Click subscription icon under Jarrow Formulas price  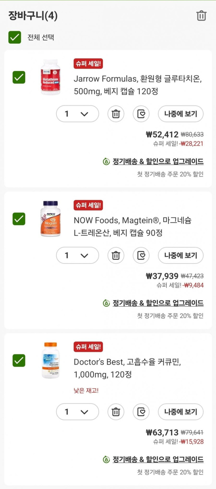click(106, 162)
